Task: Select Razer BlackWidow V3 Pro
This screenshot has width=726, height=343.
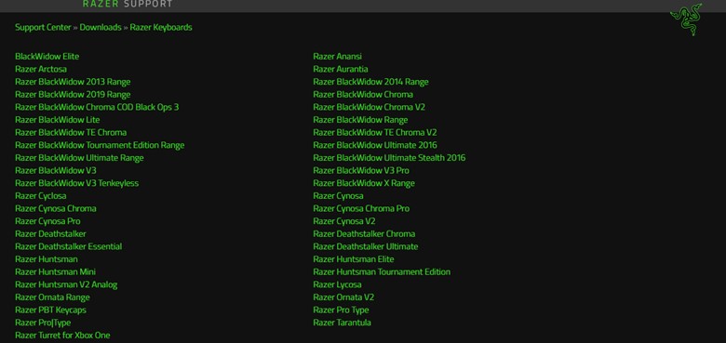Action: click(x=361, y=171)
